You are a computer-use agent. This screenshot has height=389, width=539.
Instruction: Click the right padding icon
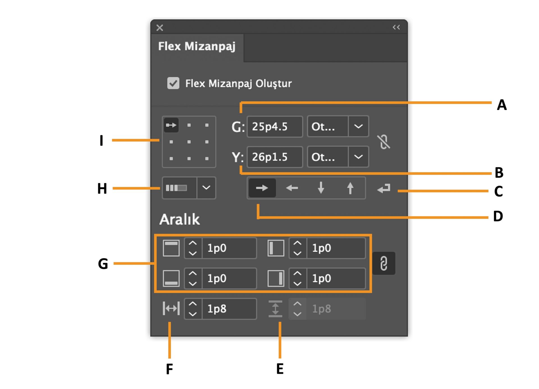tap(276, 278)
